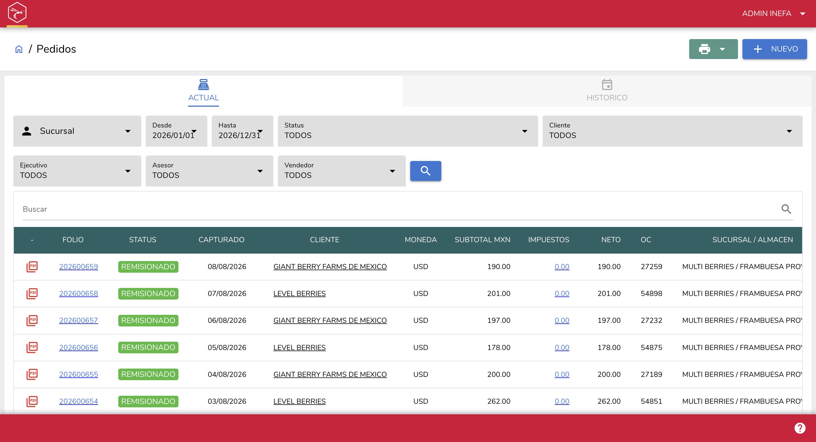Expand the Status filter dropdown
The height and width of the screenshot is (442, 816).
point(408,131)
